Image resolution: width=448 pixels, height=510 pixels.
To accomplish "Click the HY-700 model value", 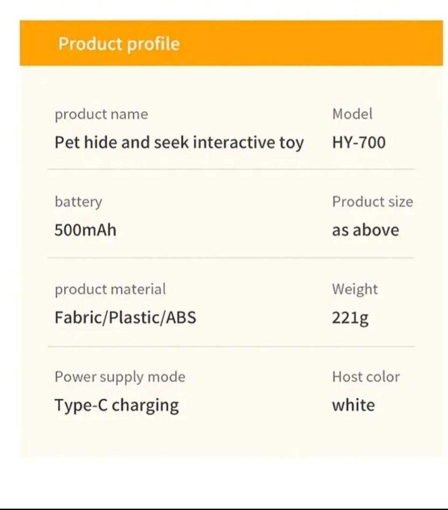I will click(x=359, y=143).
